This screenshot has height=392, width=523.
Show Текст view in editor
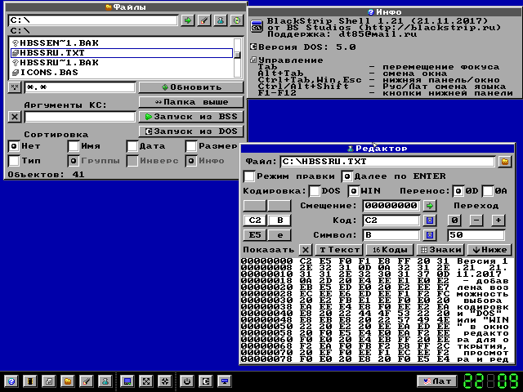click(x=339, y=250)
